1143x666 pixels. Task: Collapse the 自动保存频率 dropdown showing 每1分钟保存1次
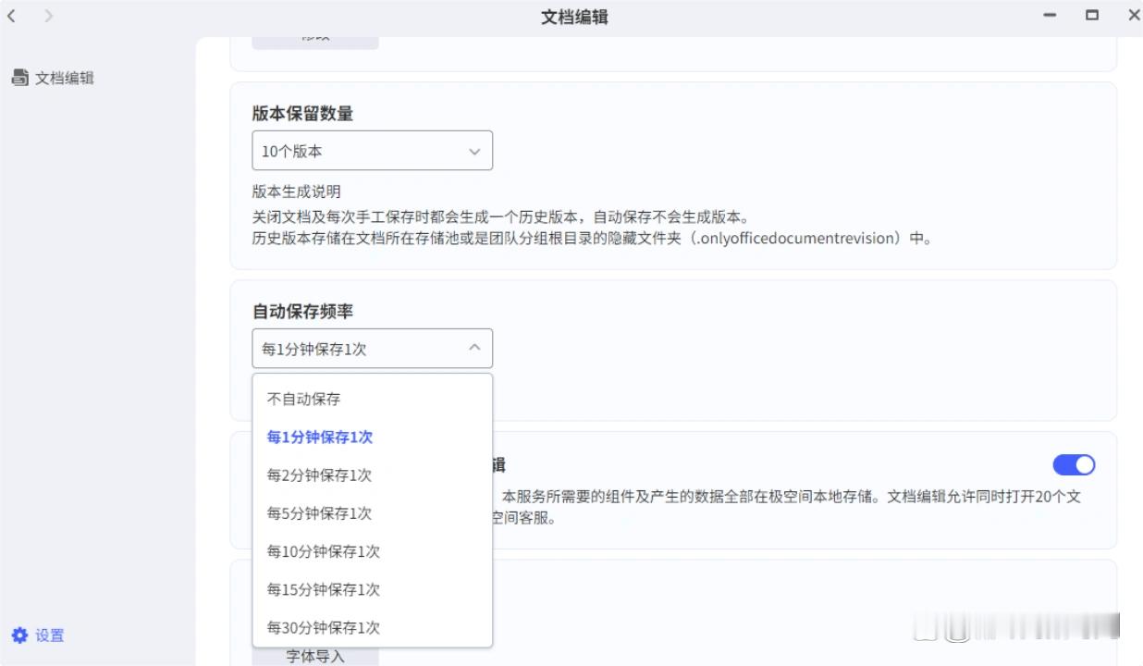(372, 349)
